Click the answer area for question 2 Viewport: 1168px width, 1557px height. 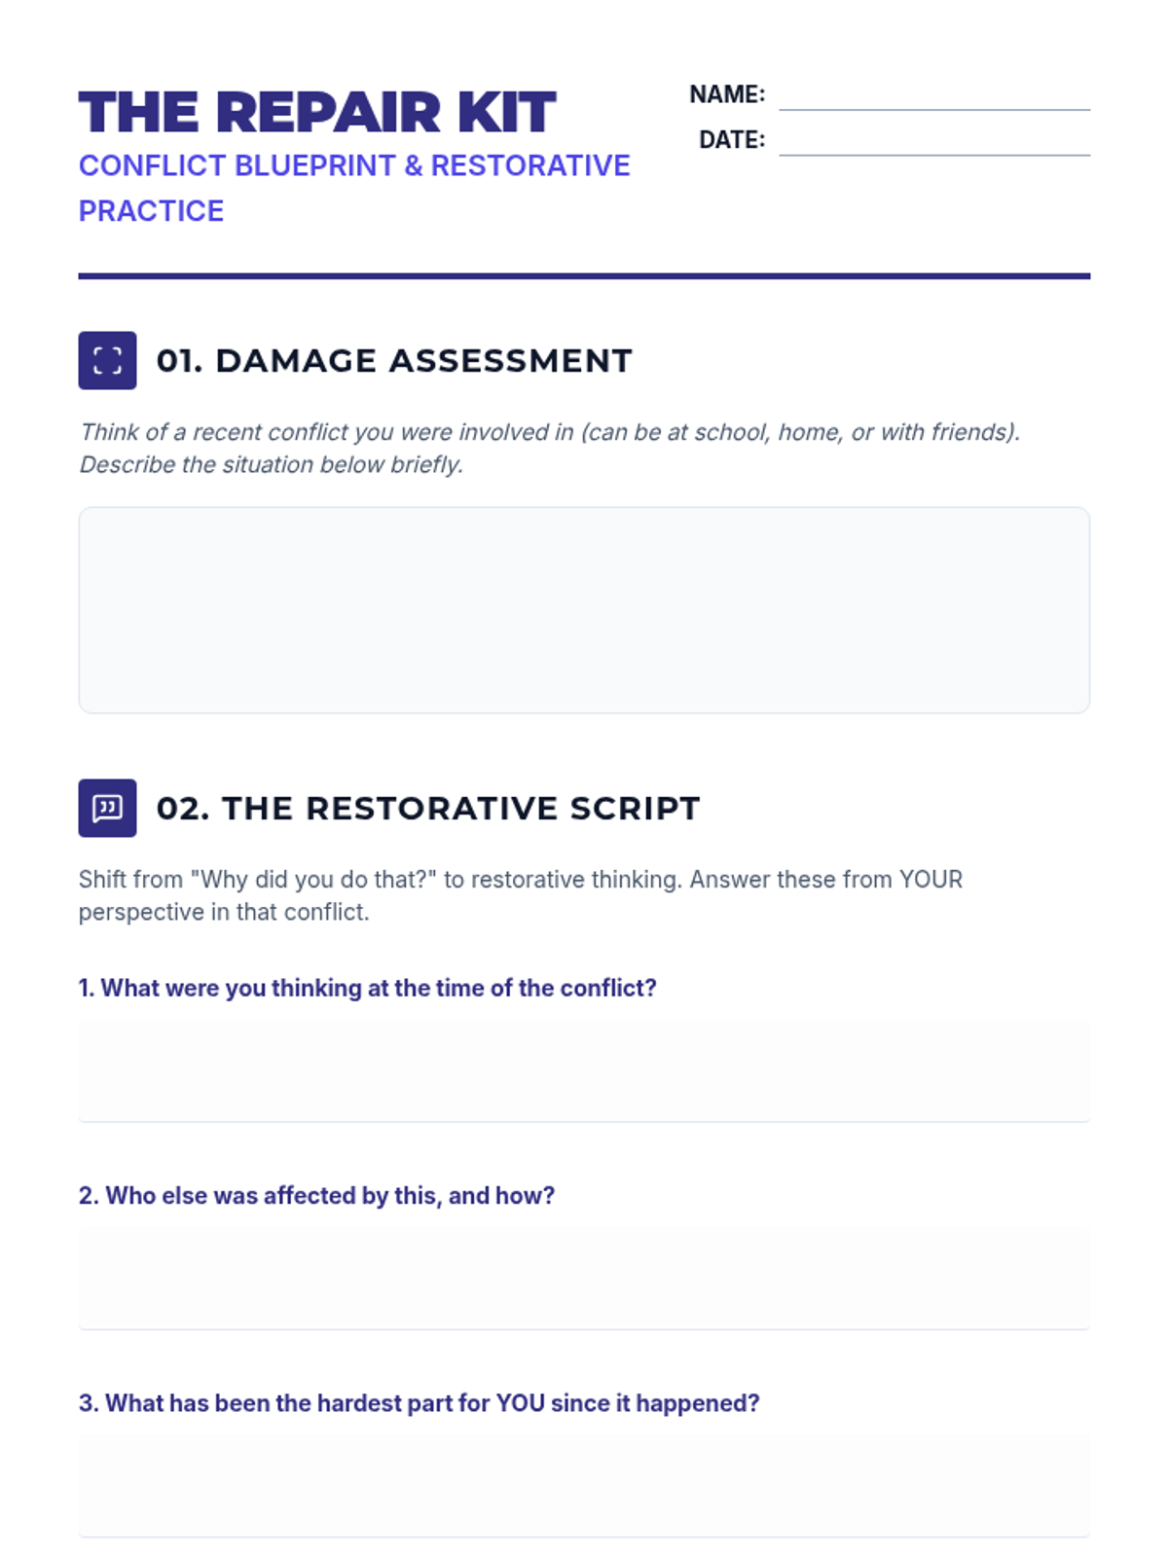click(584, 1278)
